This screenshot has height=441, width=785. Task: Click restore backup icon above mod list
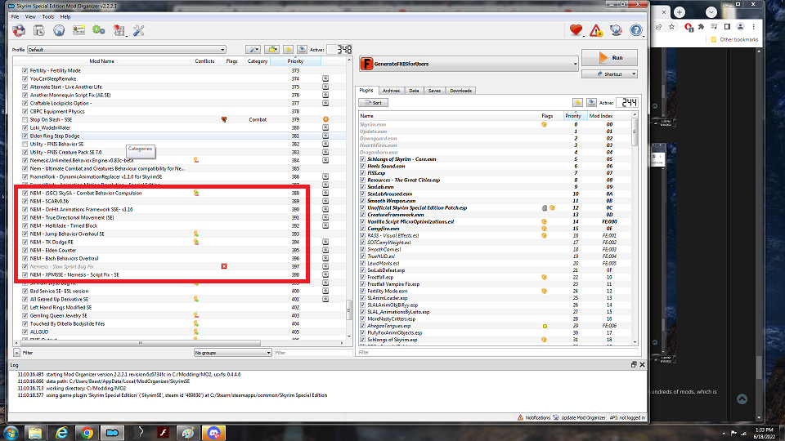tap(288, 50)
